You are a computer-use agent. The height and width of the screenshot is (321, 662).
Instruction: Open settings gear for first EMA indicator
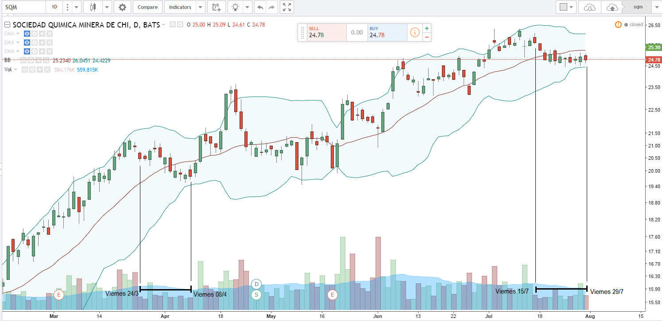[x=34, y=34]
